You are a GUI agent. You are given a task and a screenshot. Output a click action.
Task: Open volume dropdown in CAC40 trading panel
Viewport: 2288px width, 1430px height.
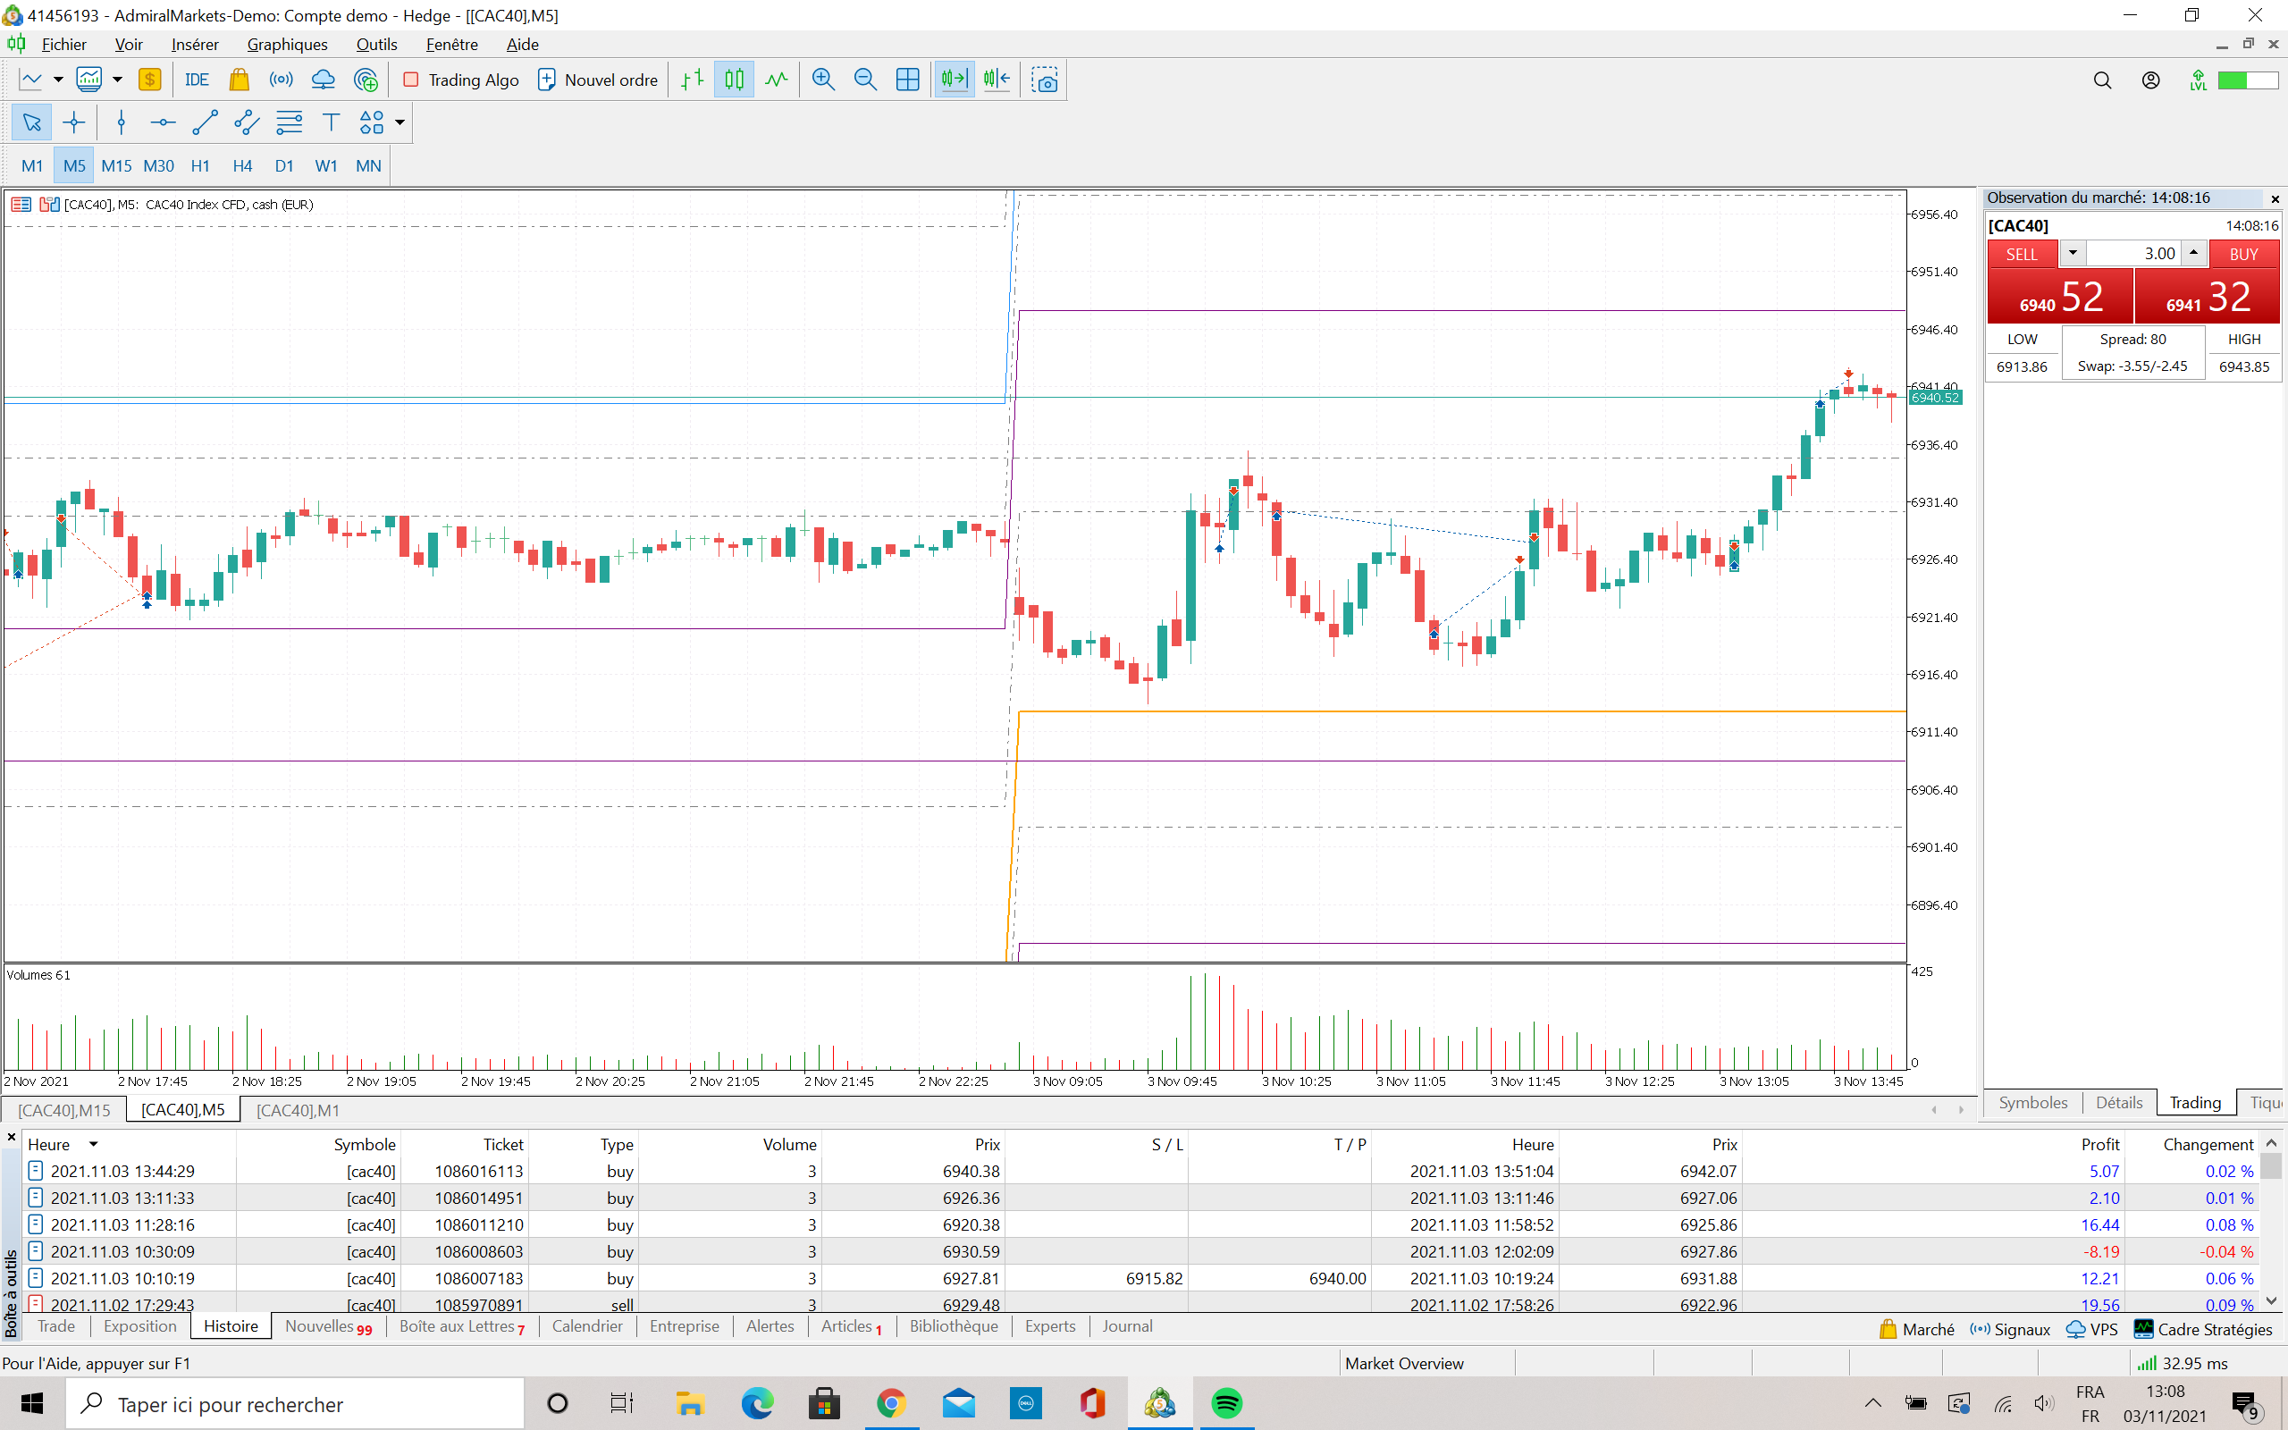2073,254
